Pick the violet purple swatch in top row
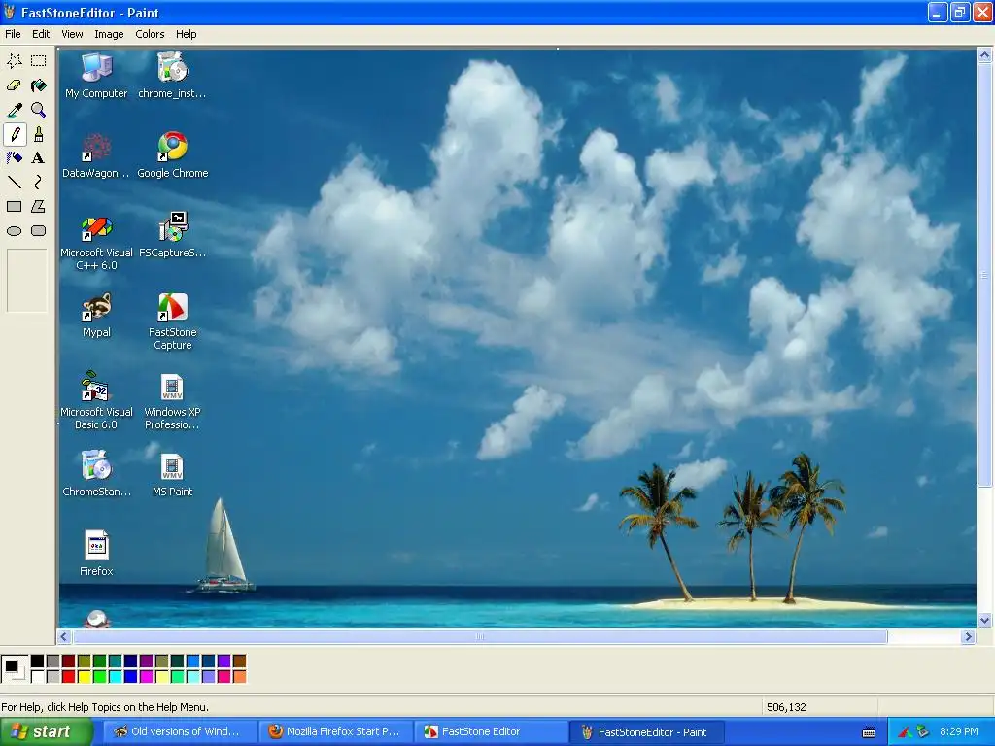 [224, 661]
